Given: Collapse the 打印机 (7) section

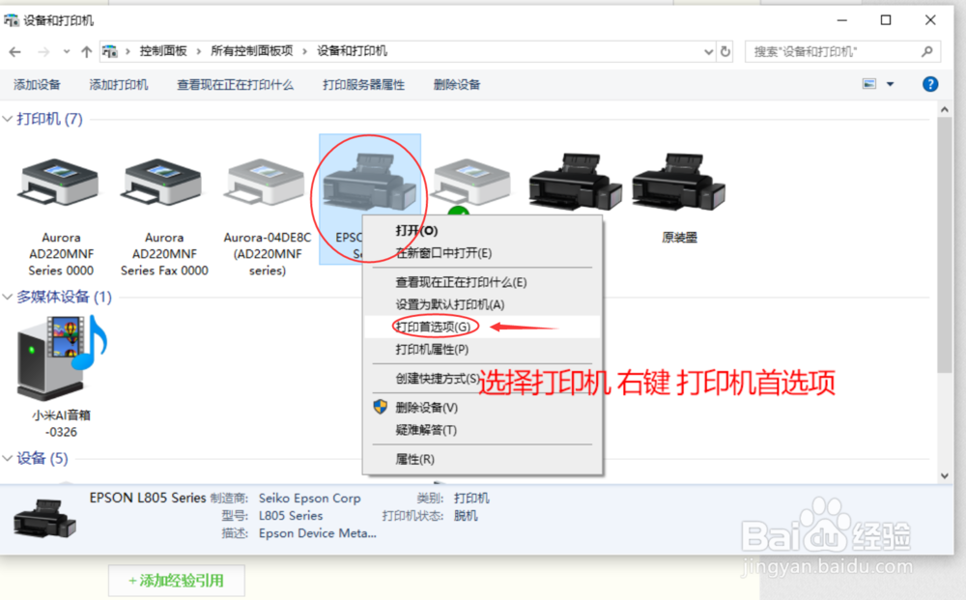Looking at the screenshot, I should 10,118.
